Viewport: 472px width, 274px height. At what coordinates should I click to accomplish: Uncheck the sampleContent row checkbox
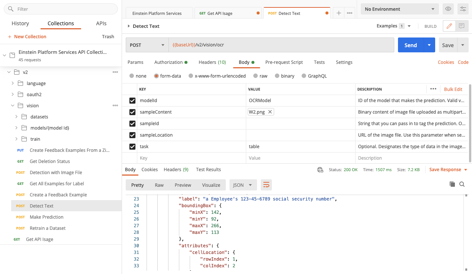pos(132,112)
